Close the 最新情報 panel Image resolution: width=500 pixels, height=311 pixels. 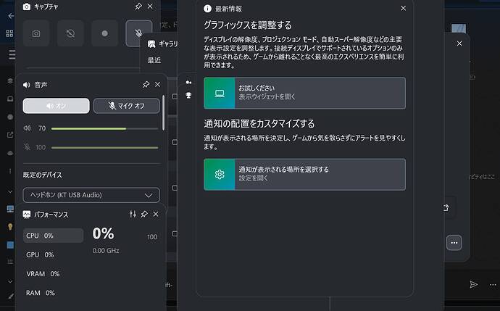[x=403, y=8]
